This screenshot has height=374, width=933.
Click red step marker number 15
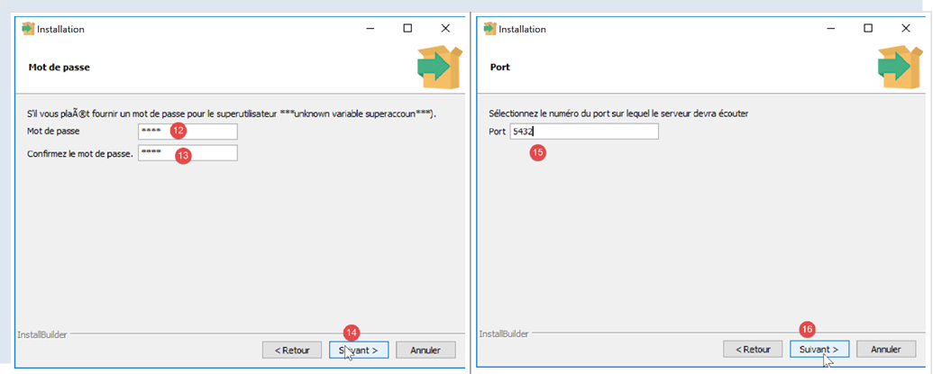tap(538, 153)
